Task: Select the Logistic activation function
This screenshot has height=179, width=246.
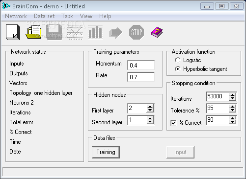Action: [177, 60]
